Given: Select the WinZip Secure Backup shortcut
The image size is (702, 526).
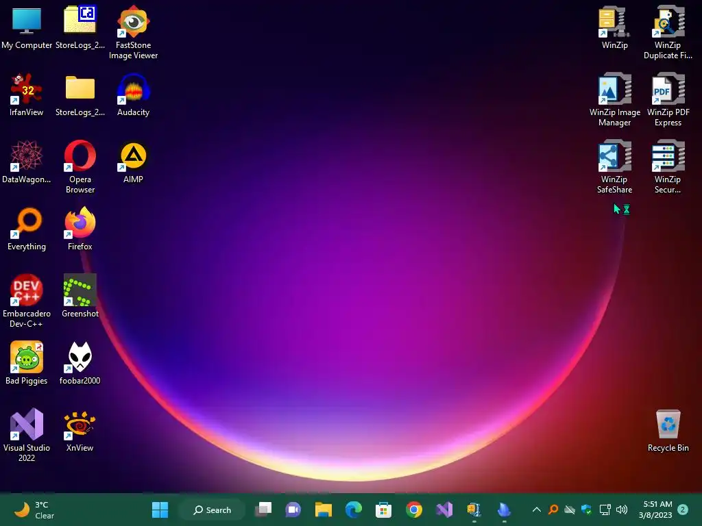Looking at the screenshot, I should tap(668, 166).
